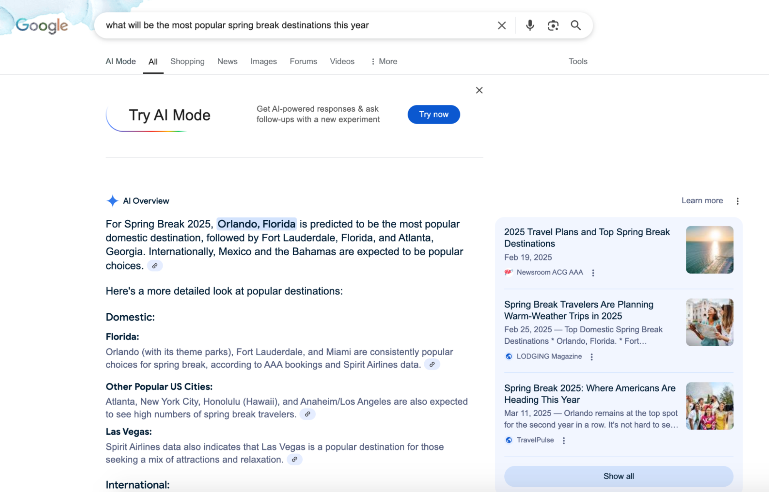Viewport: 769px width, 492px height.
Task: Open 'Spring Break 2025: Where Americans Are Heading' article
Action: 590,394
